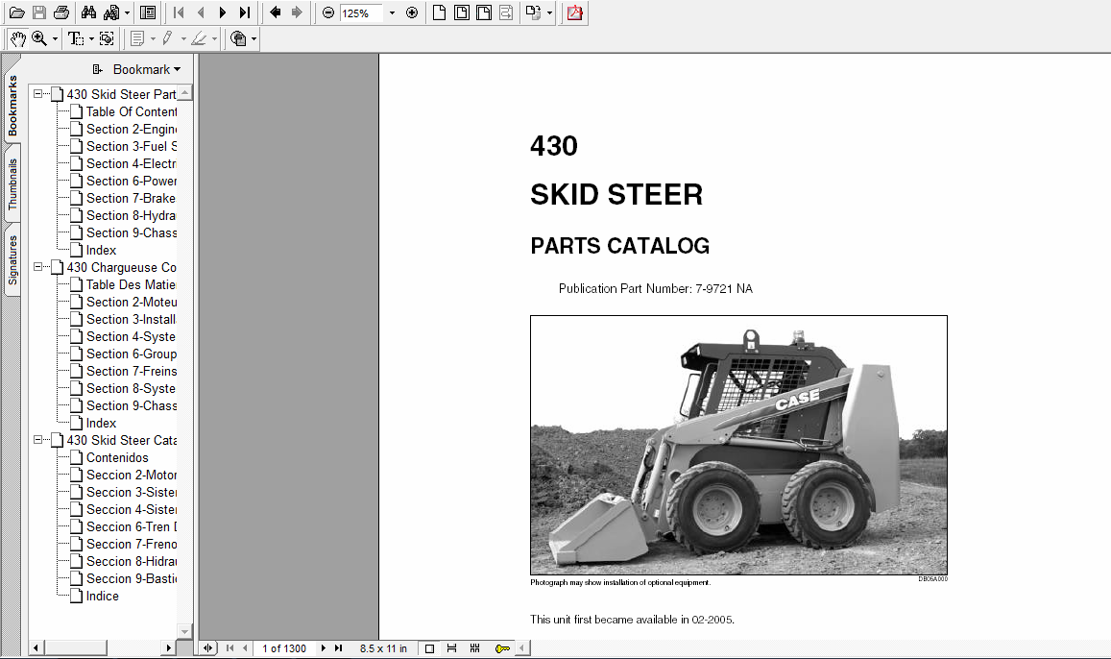Open the zoom percentage dropdown arrow

[x=392, y=13]
